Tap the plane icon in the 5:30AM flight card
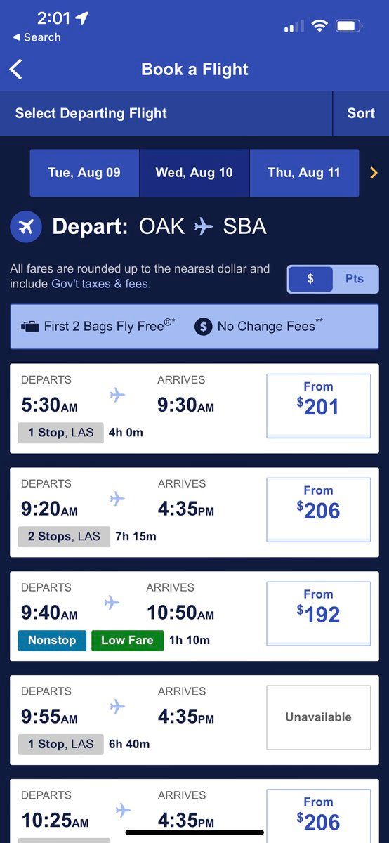The width and height of the screenshot is (389, 843). (117, 395)
